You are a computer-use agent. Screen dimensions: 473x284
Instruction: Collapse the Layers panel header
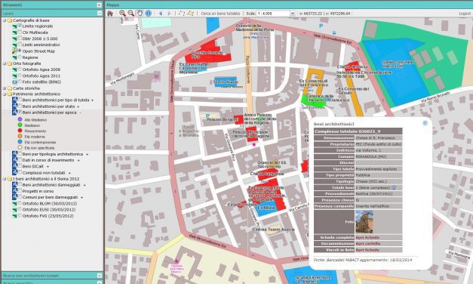(100, 14)
